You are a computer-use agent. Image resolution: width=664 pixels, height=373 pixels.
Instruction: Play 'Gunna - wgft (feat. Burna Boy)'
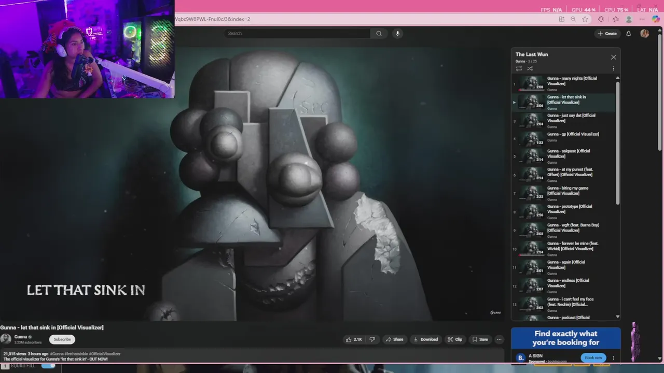[x=564, y=230]
